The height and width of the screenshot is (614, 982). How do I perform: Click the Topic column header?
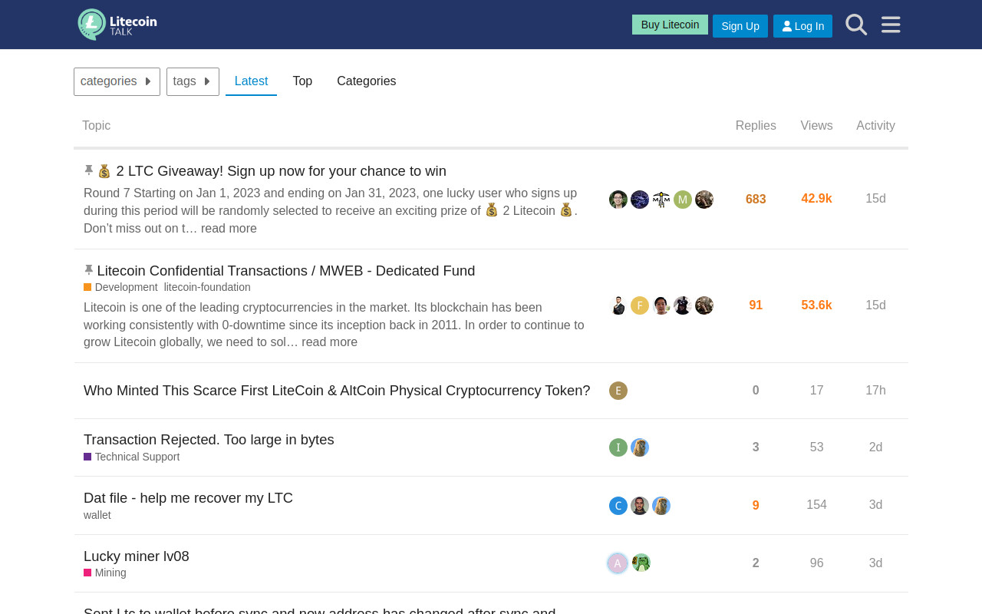click(97, 126)
